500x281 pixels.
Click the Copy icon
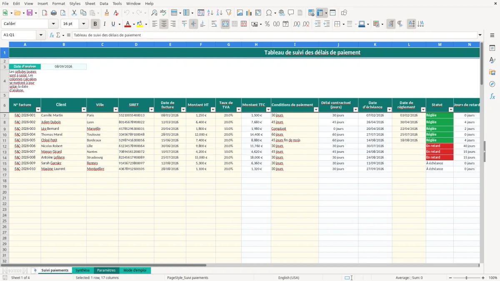coord(83,13)
